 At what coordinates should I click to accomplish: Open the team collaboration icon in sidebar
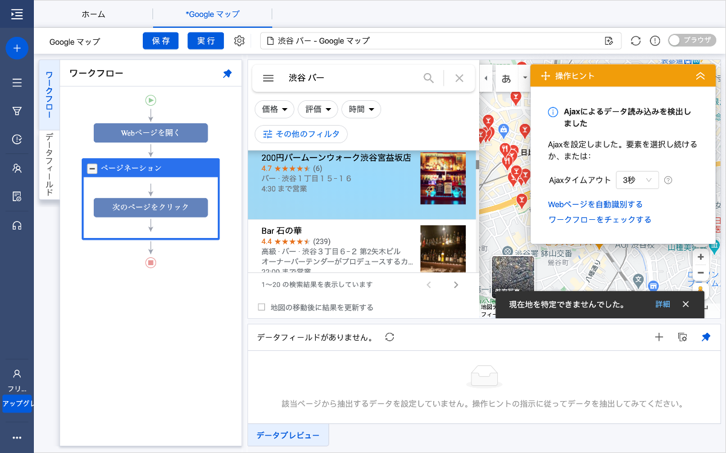[17, 168]
